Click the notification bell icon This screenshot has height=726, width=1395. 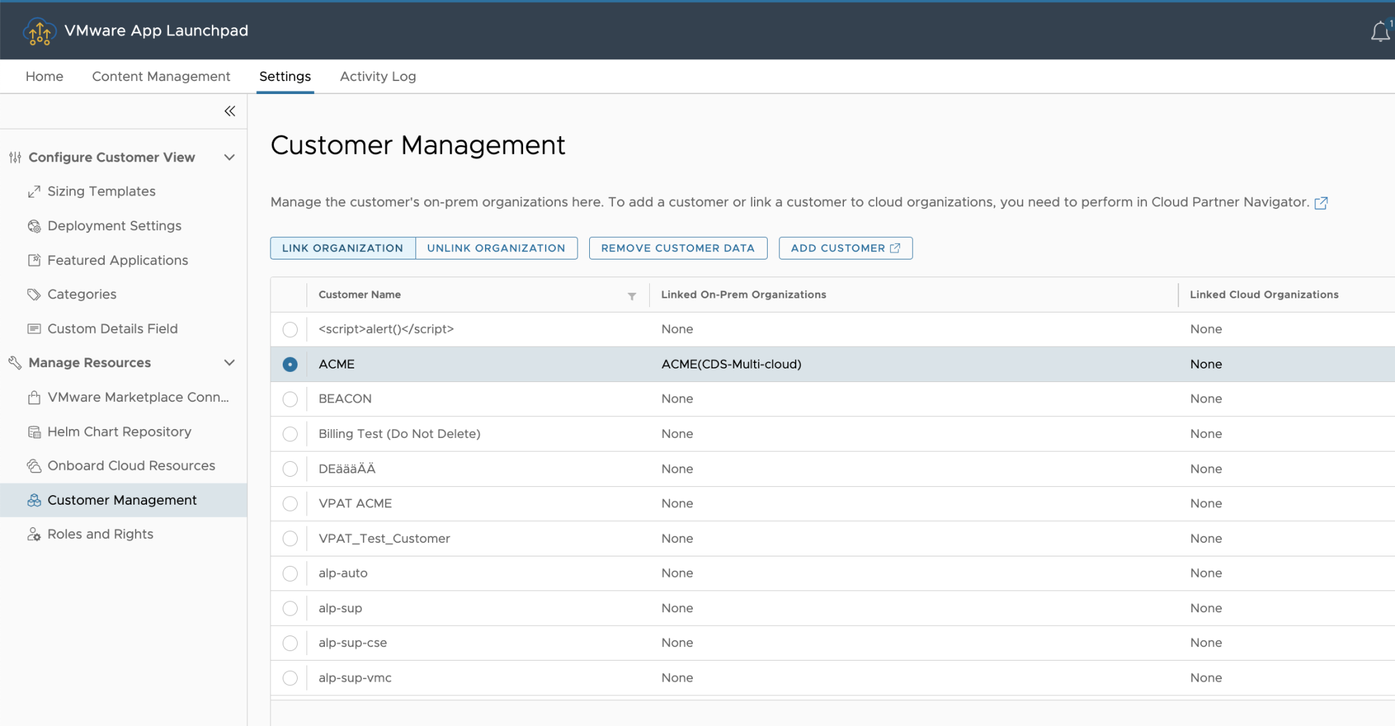1380,30
